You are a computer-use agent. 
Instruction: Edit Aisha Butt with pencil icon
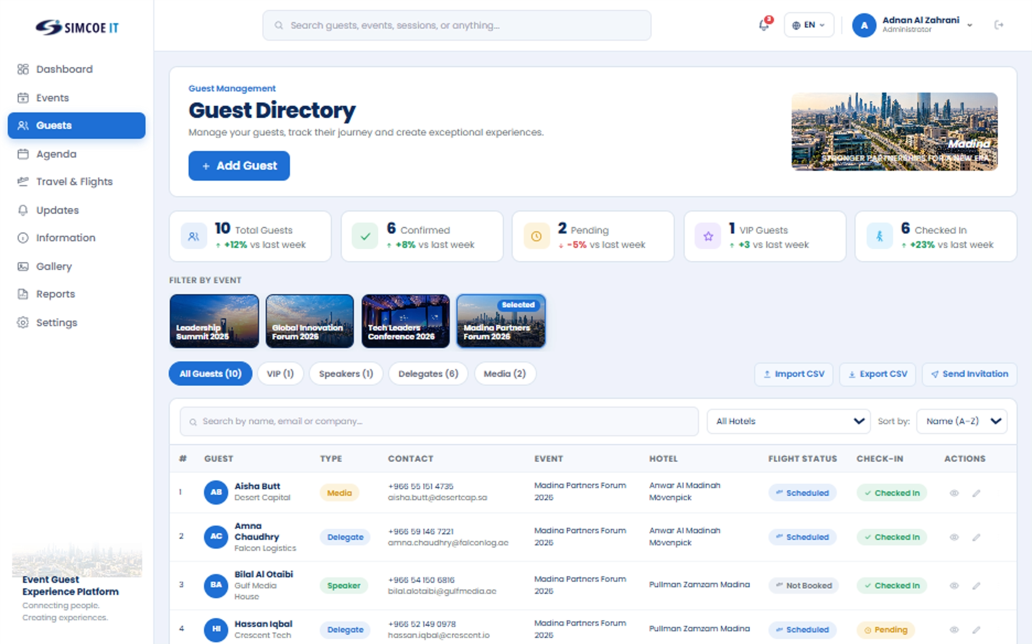click(976, 493)
